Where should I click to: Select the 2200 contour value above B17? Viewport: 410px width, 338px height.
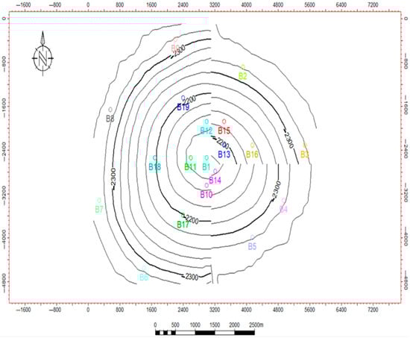pos(192,220)
